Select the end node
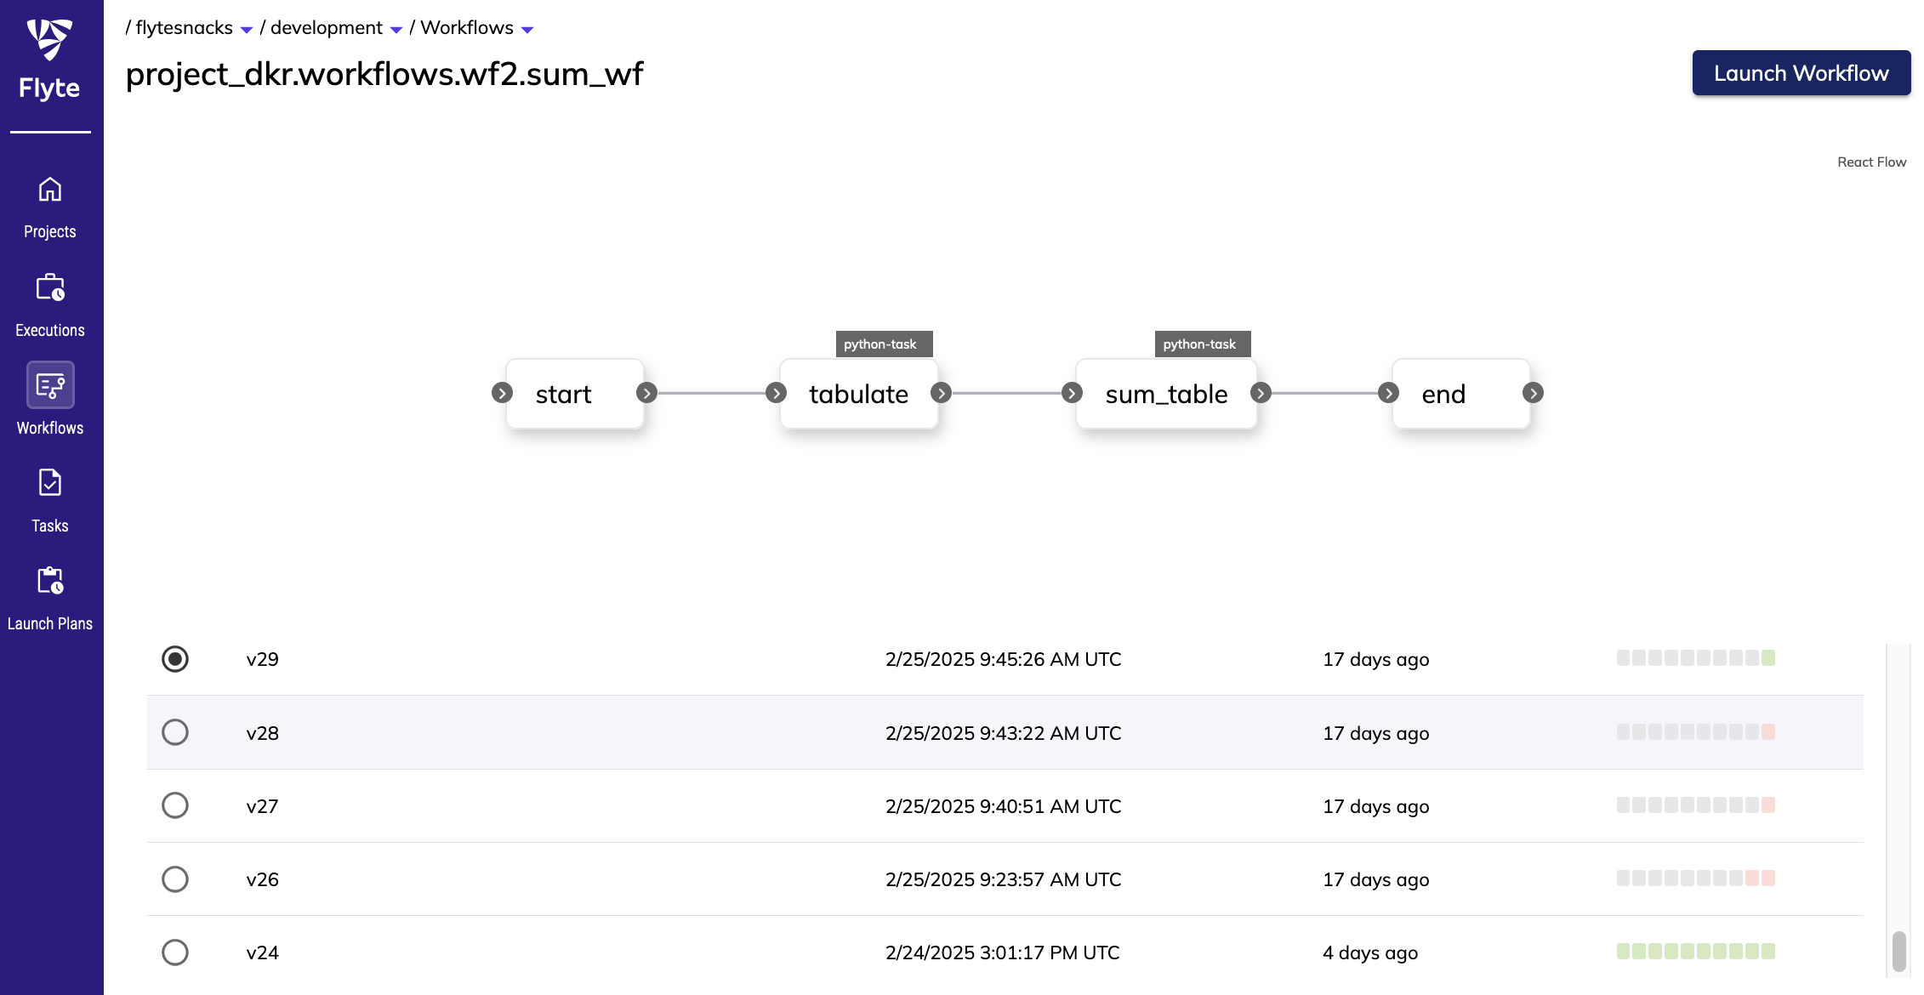 tap(1461, 394)
